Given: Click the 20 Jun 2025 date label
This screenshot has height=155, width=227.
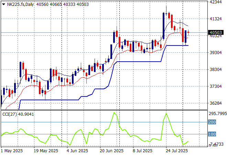Looking at the screenshot, I should point(111,151).
